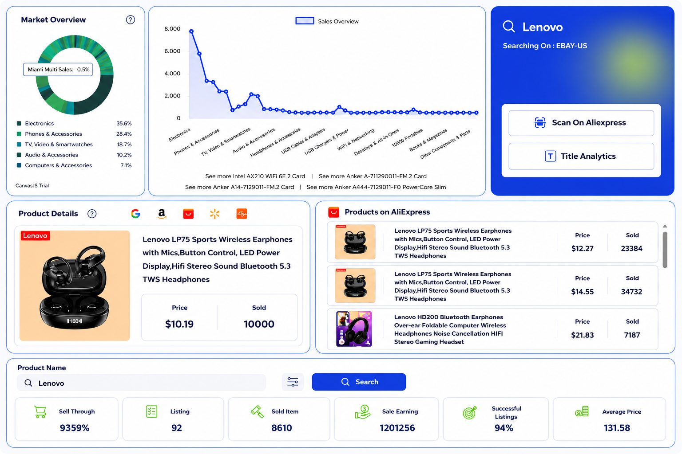Select the Google marketplace icon
This screenshot has width=682, height=454.
(x=135, y=214)
